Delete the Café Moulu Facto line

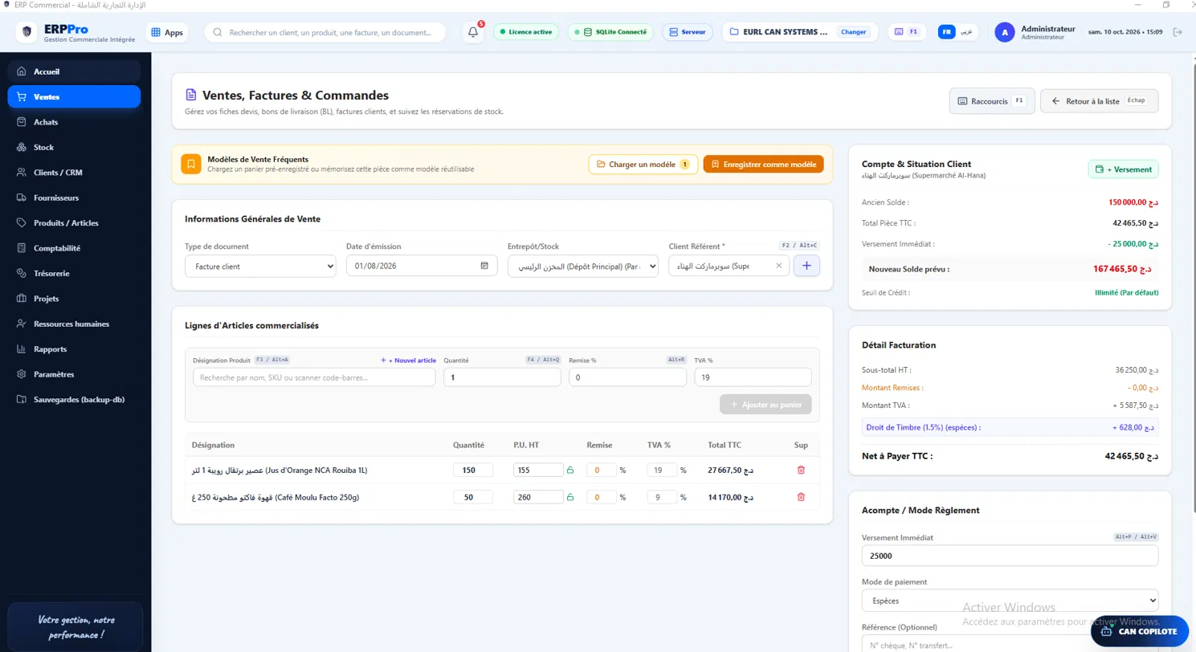coord(800,497)
